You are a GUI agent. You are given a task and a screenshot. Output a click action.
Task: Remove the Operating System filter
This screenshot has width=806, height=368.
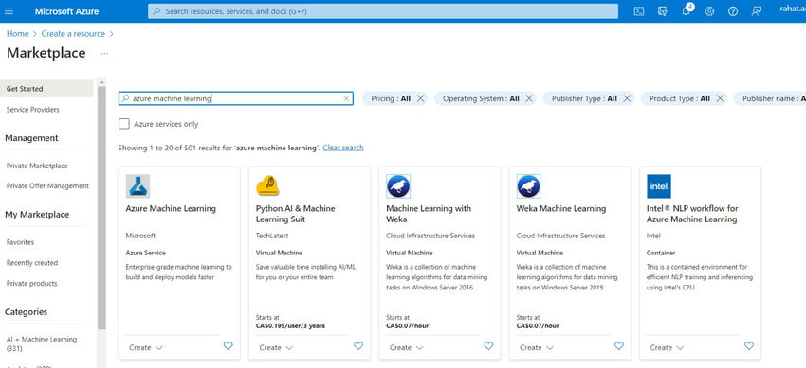[x=529, y=98]
